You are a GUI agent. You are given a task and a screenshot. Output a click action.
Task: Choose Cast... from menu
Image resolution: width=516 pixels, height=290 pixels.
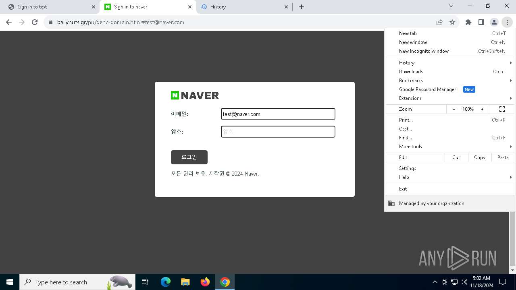tap(450, 129)
